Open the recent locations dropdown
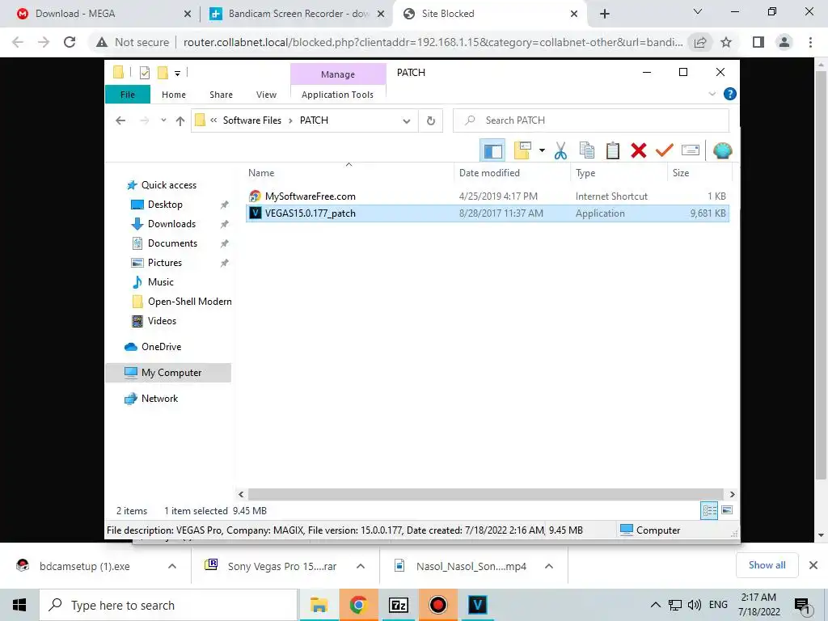The height and width of the screenshot is (621, 828). [x=163, y=120]
